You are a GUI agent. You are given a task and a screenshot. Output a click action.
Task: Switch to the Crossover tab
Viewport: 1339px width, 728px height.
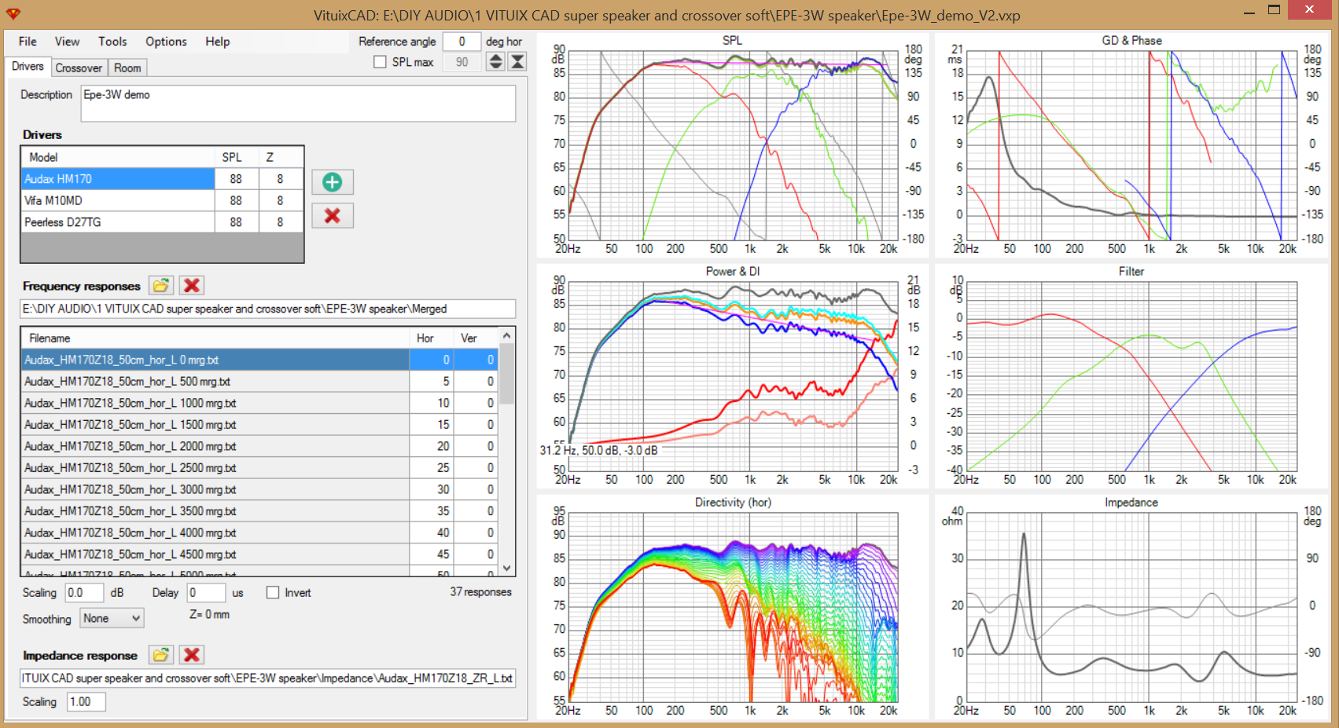point(79,68)
